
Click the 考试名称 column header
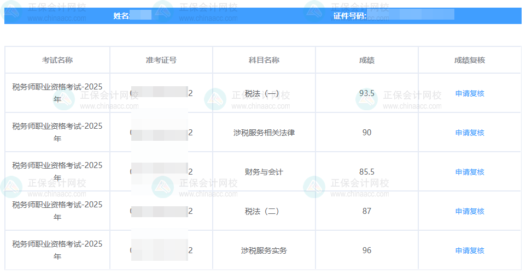coord(57,60)
